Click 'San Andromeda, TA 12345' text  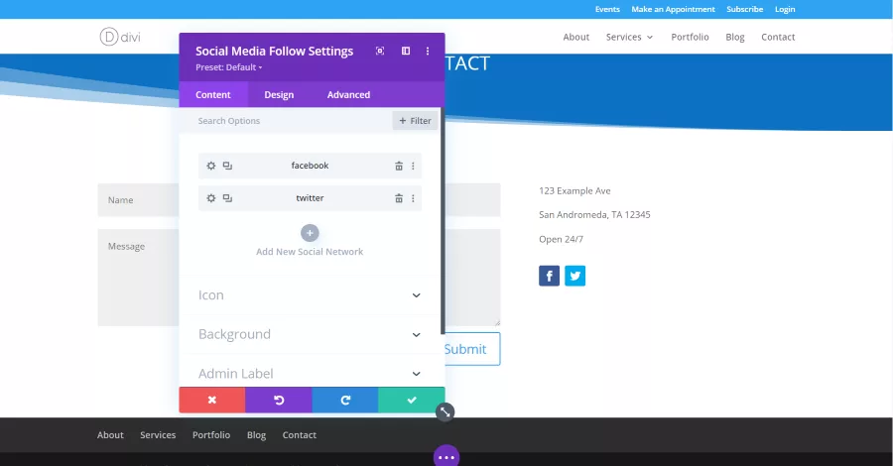[594, 214]
